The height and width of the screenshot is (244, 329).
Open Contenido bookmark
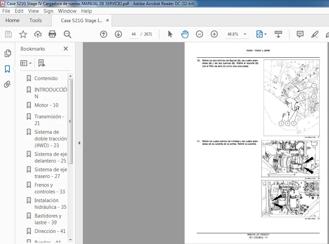[x=46, y=78]
